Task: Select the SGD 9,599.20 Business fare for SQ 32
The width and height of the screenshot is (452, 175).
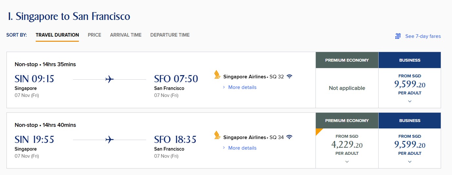Action: coord(410,85)
